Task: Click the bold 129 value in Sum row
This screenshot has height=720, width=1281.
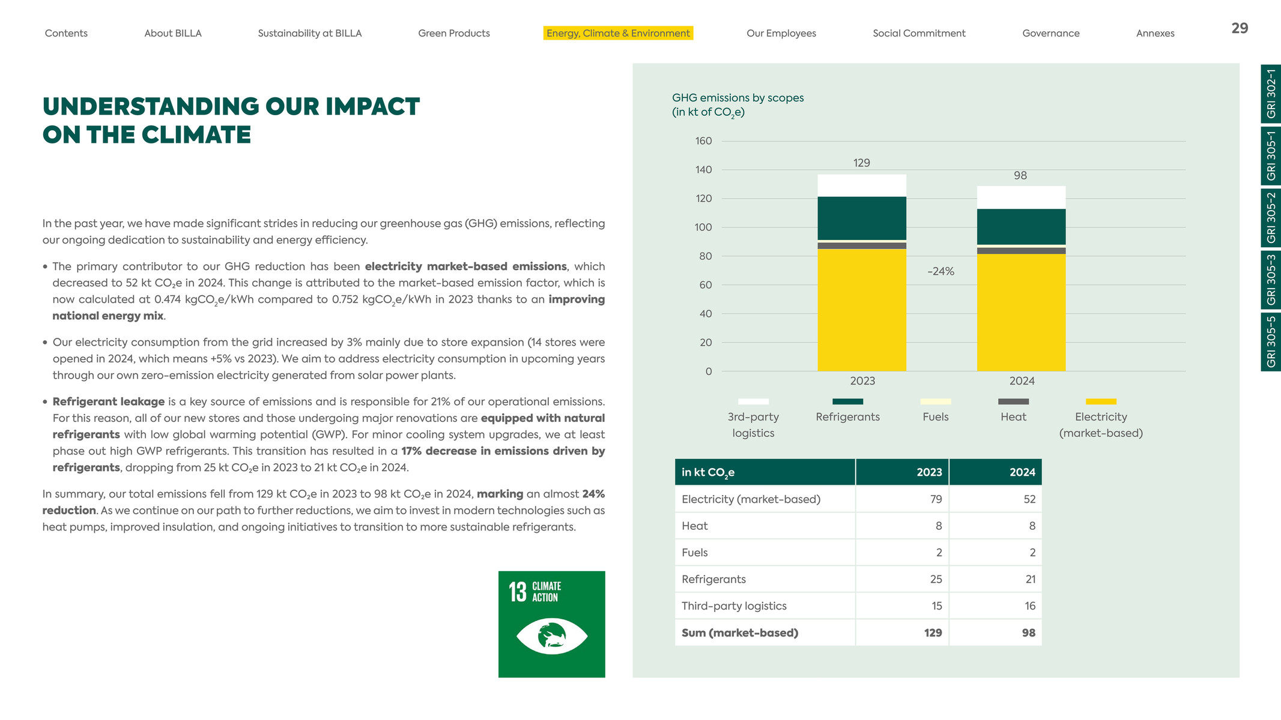Action: [933, 633]
